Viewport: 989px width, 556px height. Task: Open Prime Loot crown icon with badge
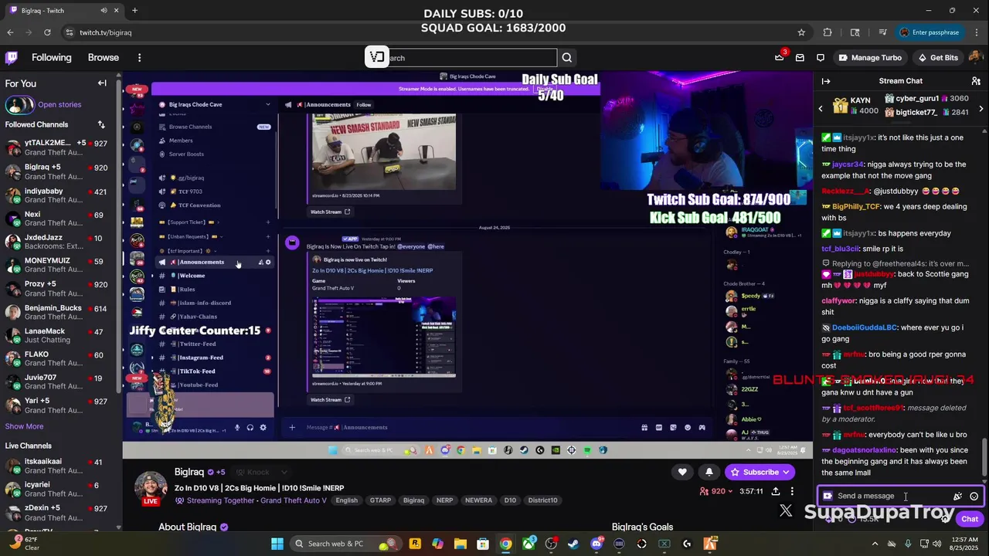click(x=780, y=57)
